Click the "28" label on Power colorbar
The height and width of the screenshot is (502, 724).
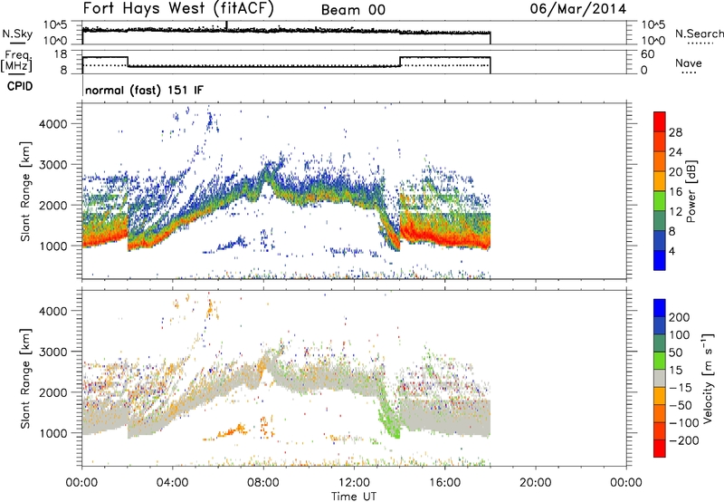click(675, 132)
